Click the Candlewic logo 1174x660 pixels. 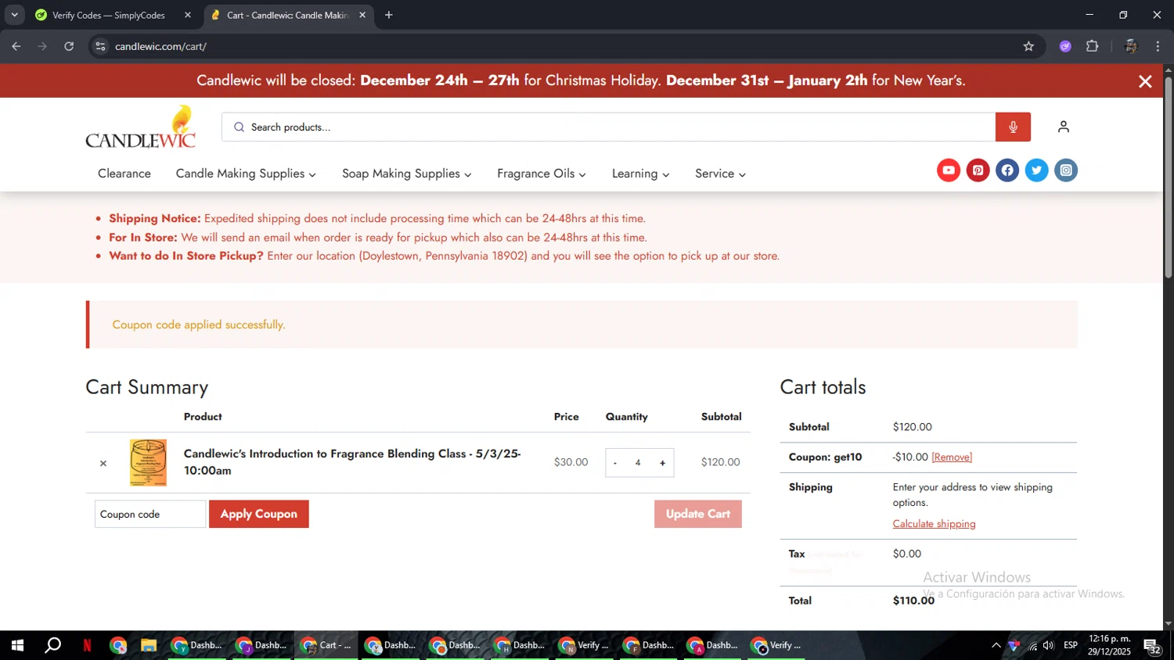141,127
